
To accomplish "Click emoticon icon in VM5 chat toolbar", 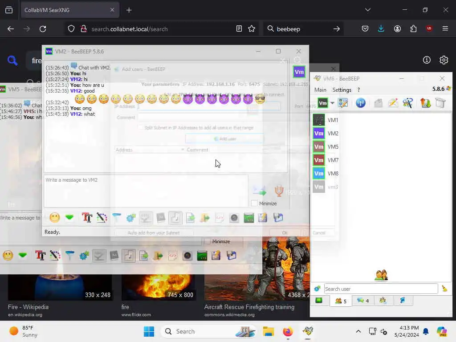I will click(8, 256).
